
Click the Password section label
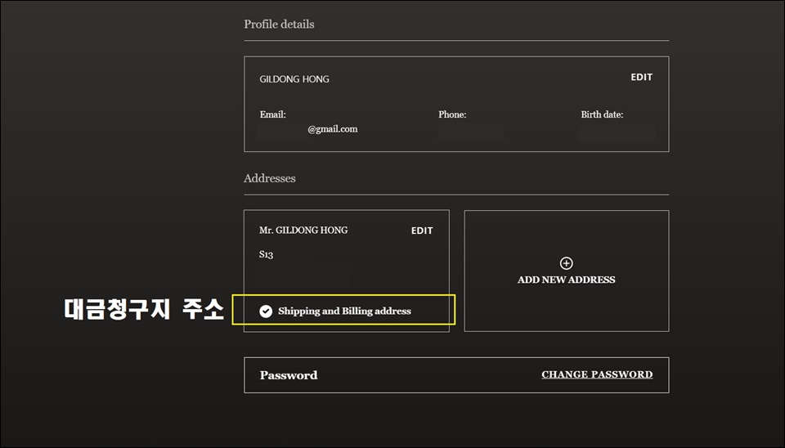pyautogui.click(x=289, y=375)
